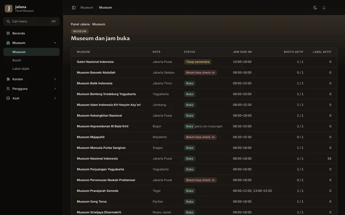Click the Sragen city cell
This screenshot has width=345, height=215.
157,148
